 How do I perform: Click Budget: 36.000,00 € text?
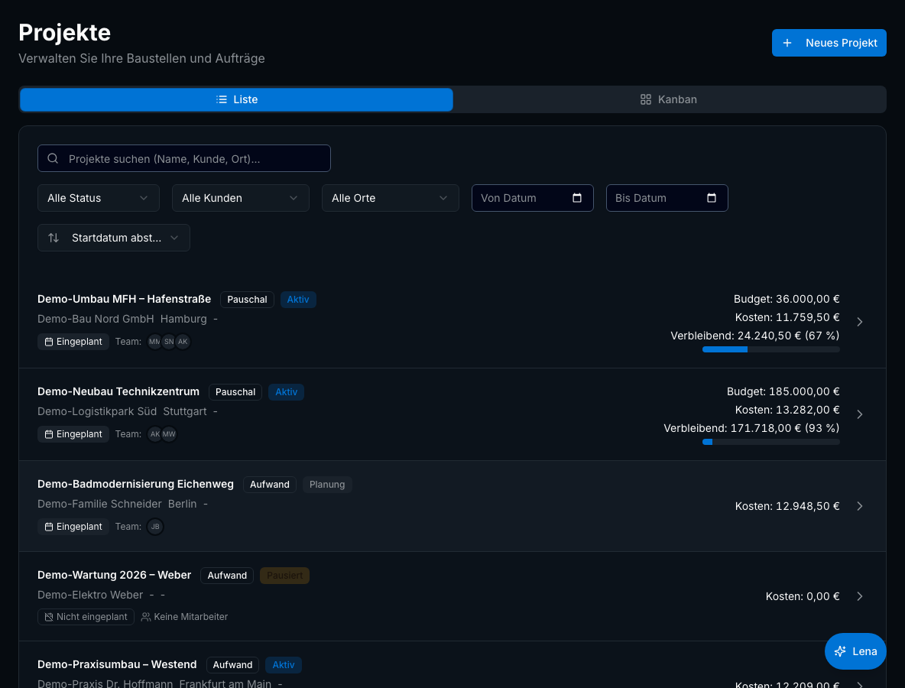787,299
